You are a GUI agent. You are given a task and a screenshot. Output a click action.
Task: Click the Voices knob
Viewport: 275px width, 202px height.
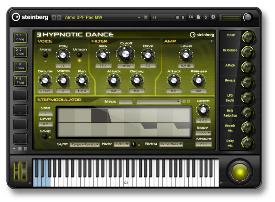63,80
